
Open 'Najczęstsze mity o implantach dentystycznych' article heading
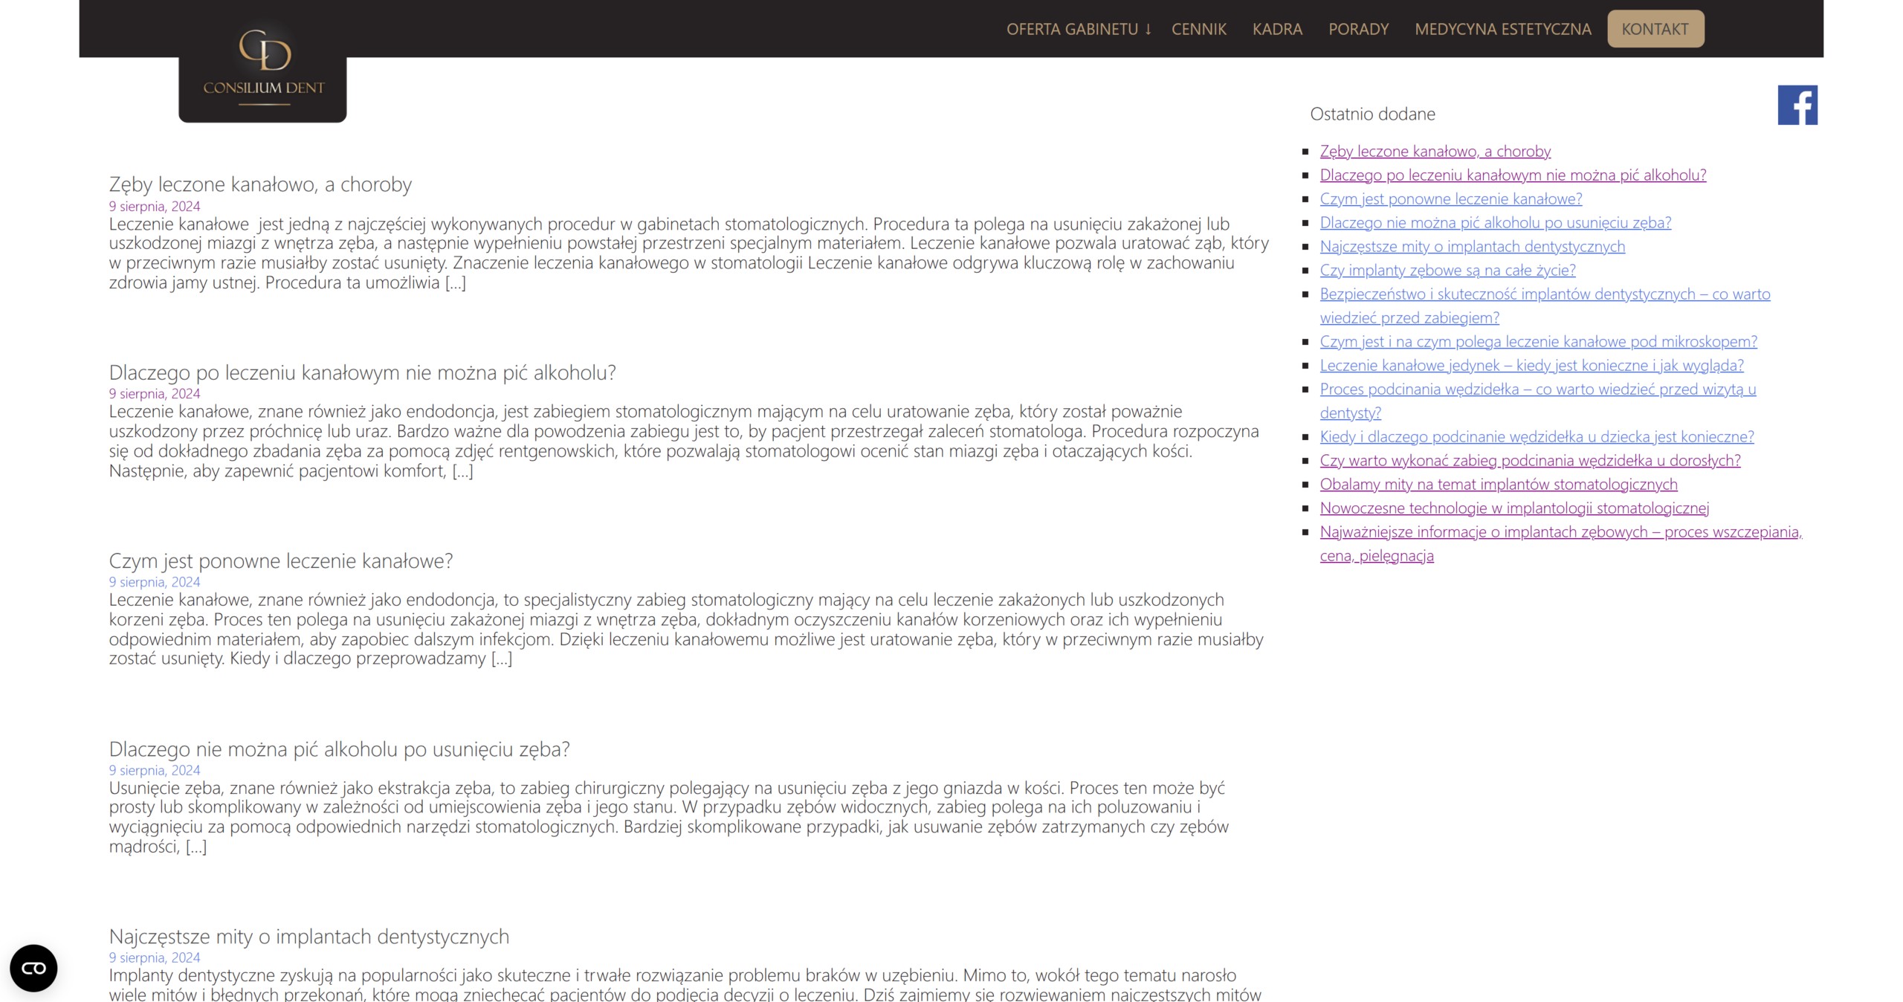pyautogui.click(x=309, y=937)
